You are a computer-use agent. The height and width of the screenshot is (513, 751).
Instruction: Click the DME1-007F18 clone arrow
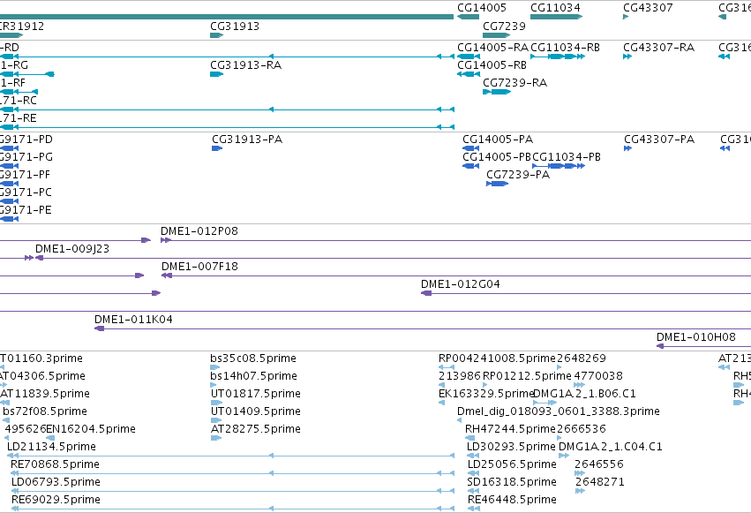pos(167,275)
